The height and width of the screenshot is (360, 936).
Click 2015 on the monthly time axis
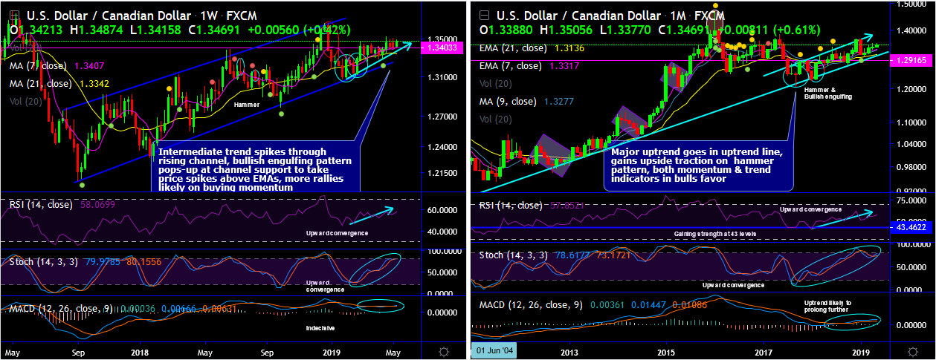click(666, 351)
